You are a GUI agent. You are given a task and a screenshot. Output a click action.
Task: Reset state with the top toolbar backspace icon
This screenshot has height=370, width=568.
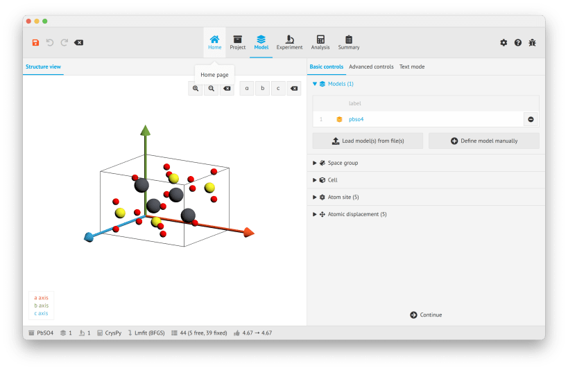tap(78, 43)
